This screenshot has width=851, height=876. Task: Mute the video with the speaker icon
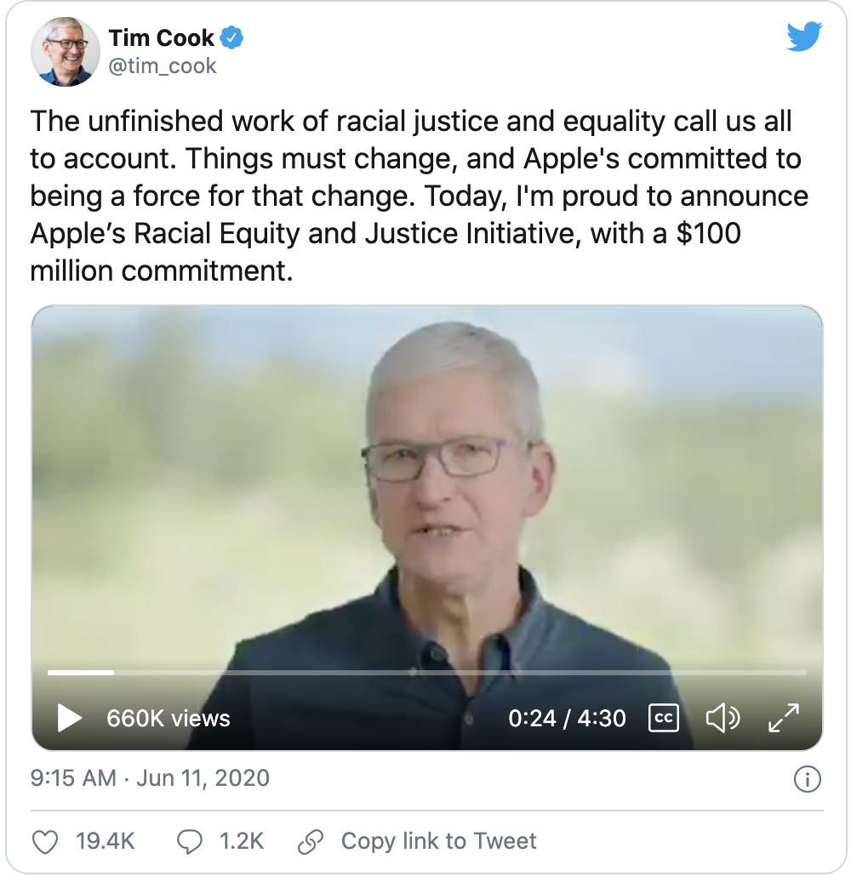click(x=722, y=718)
